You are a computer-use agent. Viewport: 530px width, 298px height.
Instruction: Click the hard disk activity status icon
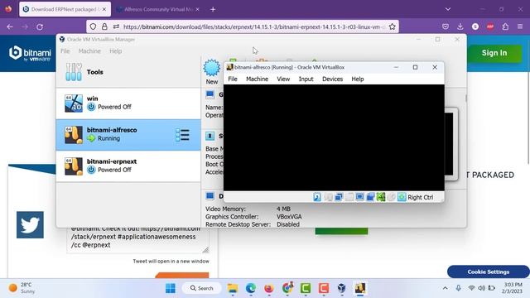pyautogui.click(x=317, y=197)
